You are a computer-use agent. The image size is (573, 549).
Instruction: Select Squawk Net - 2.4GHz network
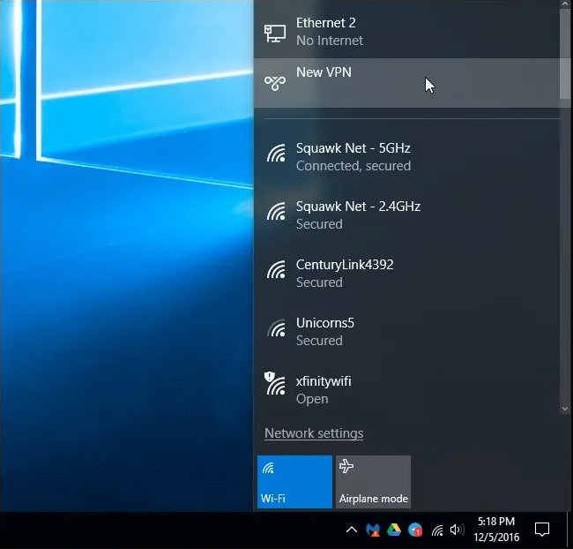click(357, 214)
